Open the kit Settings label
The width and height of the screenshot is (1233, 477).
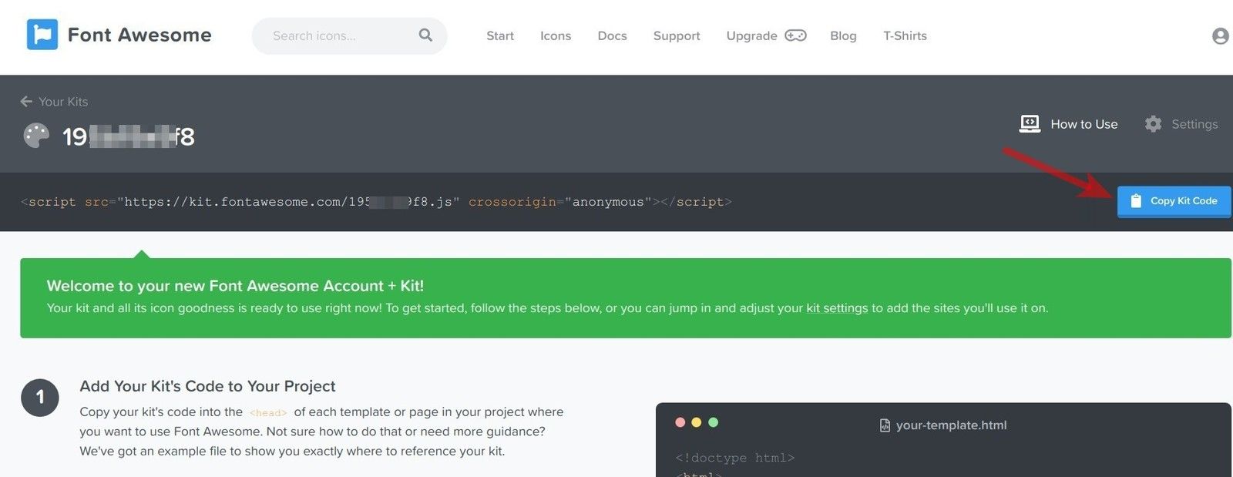click(x=1194, y=124)
